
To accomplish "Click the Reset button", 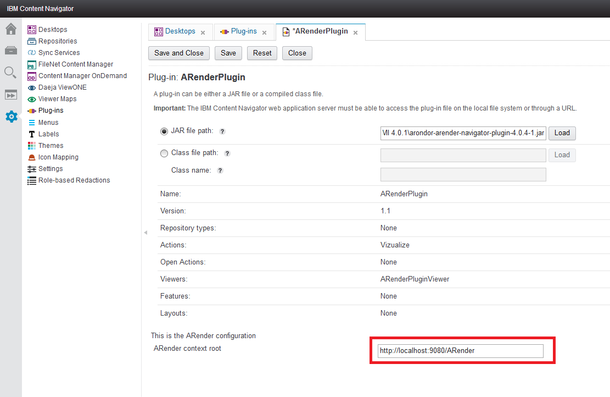I will pyautogui.click(x=262, y=53).
